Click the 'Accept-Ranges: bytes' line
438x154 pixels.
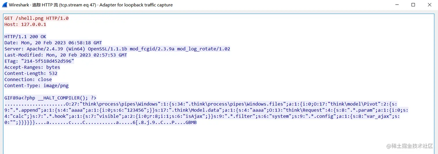[x=32, y=67]
